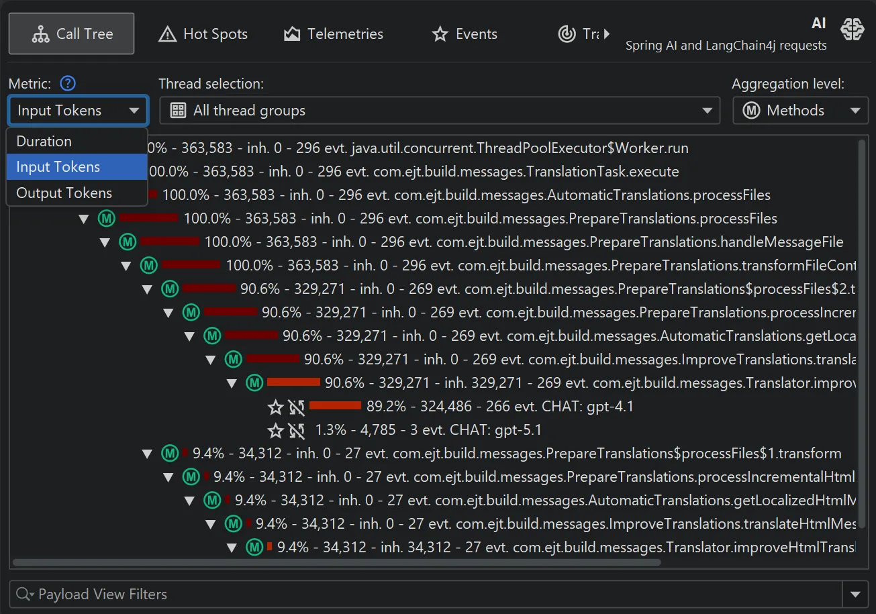Click the no-recursion icon beside CHAT: gpt-5.1
The width and height of the screenshot is (876, 614).
pos(296,430)
